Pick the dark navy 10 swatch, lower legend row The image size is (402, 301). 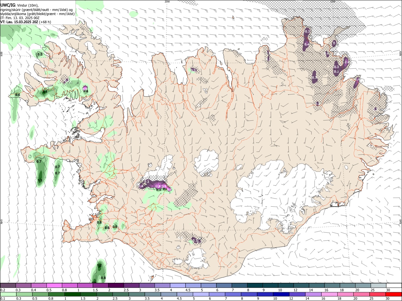point(281,294)
